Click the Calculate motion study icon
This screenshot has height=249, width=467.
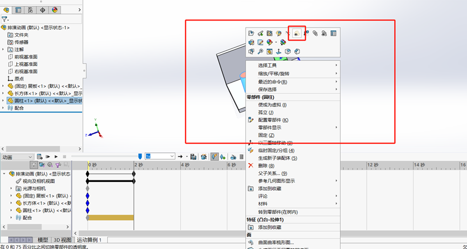click(x=39, y=157)
